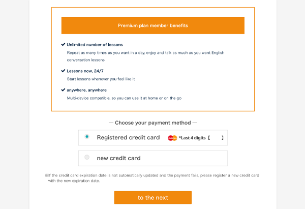Click the '*Last 4 digits' card text

pyautogui.click(x=192, y=138)
